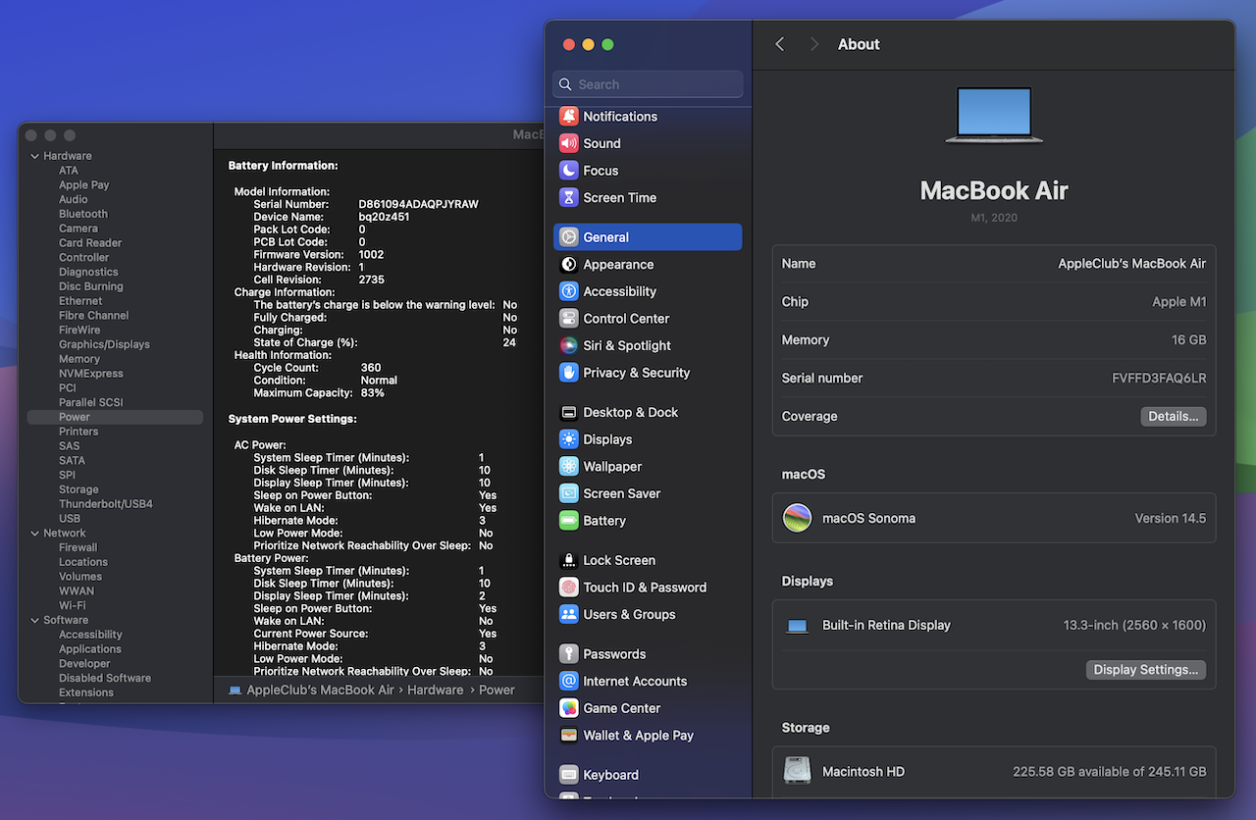Collapse the Hardware section in System Information
Screen dimensions: 1256x820
(x=35, y=156)
